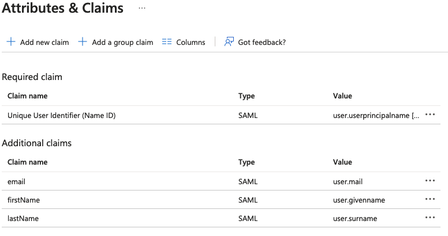Open ellipsis menu for the email claim
The width and height of the screenshot is (448, 236).
click(x=430, y=181)
